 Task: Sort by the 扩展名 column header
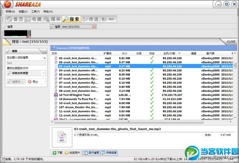tap(108, 53)
